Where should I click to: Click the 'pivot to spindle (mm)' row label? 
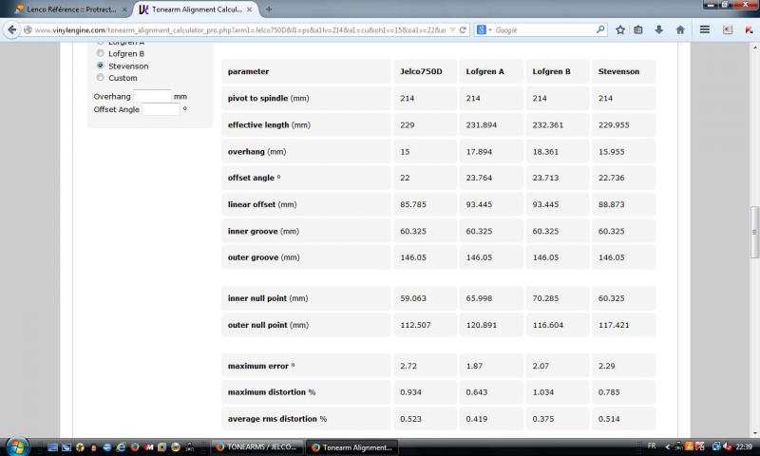[x=268, y=99]
